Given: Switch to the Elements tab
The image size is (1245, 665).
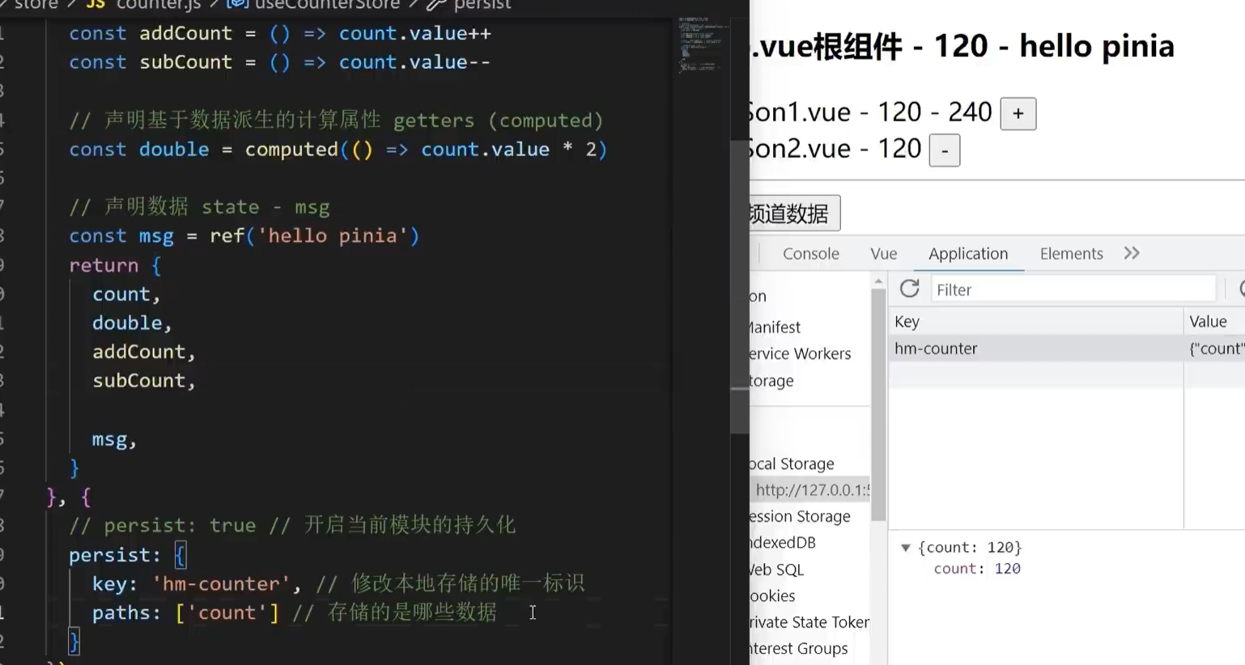Looking at the screenshot, I should [x=1070, y=253].
